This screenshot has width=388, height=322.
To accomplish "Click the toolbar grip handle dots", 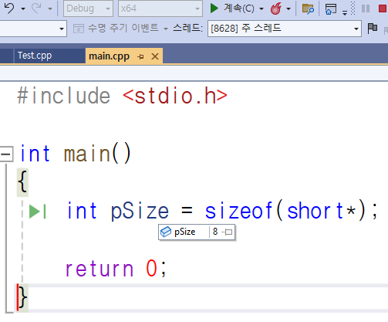I will 353,8.
